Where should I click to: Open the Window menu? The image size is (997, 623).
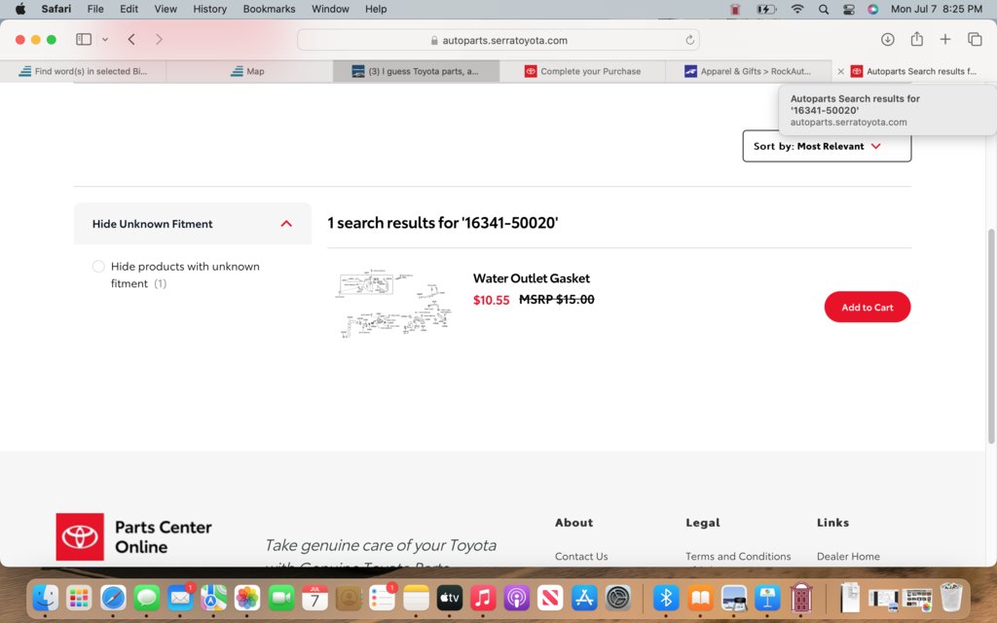point(330,9)
